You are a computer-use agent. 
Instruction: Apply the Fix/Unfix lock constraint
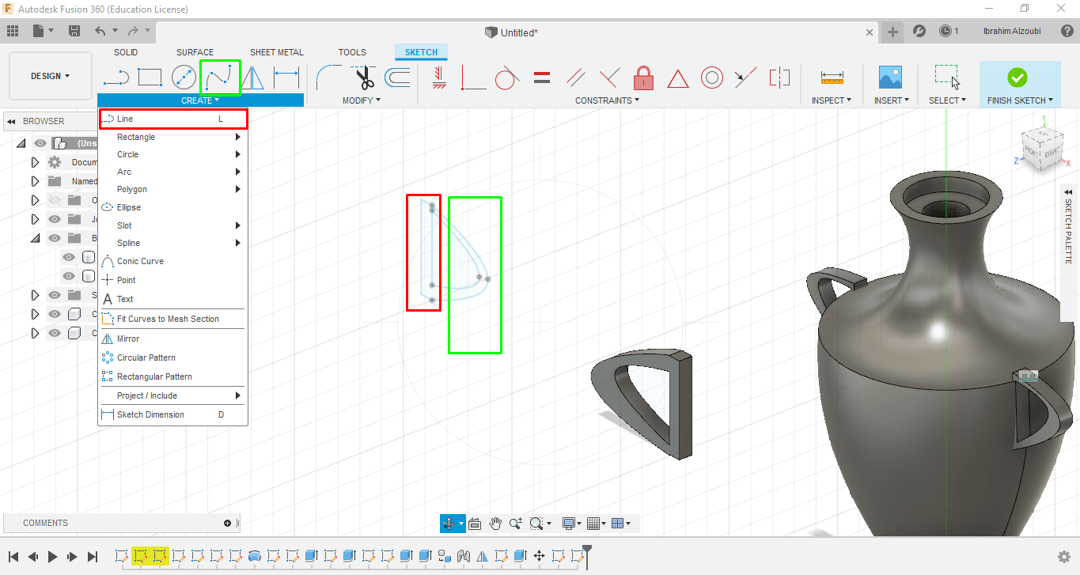(x=643, y=78)
